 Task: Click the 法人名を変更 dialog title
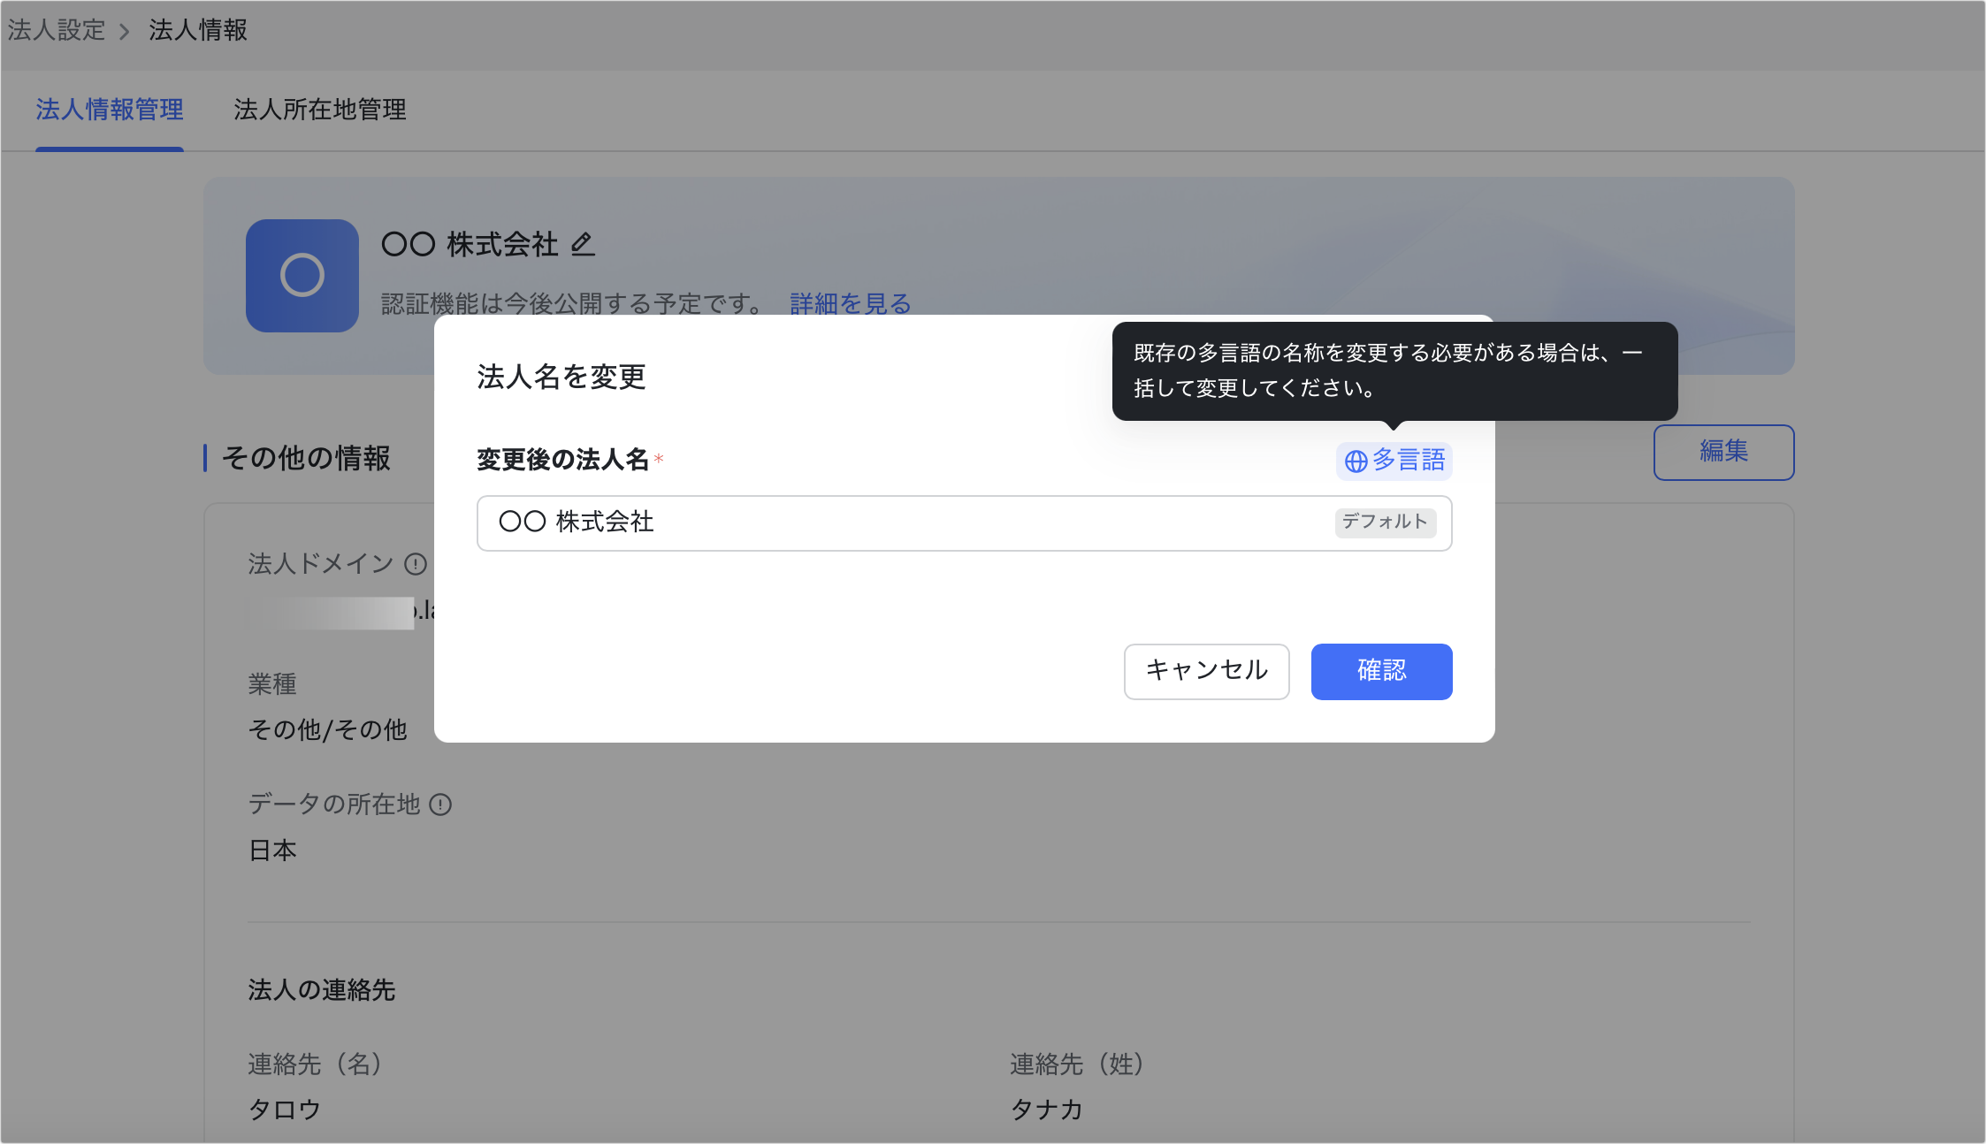561,377
